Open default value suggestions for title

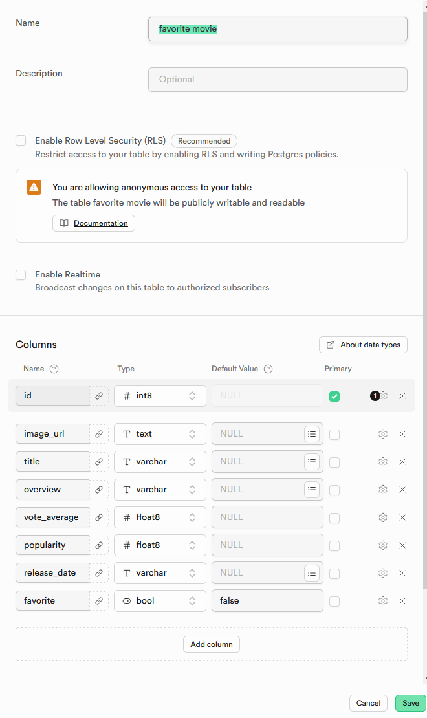(312, 462)
